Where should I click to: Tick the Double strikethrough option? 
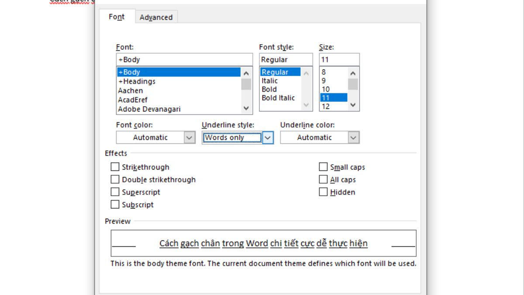click(x=115, y=180)
